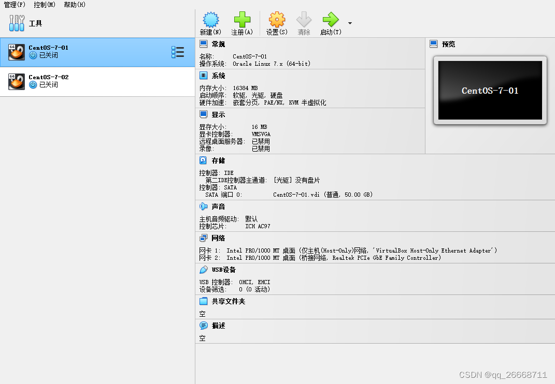Image resolution: width=555 pixels, height=384 pixels.
Task: Click the 共享文件夹 section title
Action: coord(229,301)
